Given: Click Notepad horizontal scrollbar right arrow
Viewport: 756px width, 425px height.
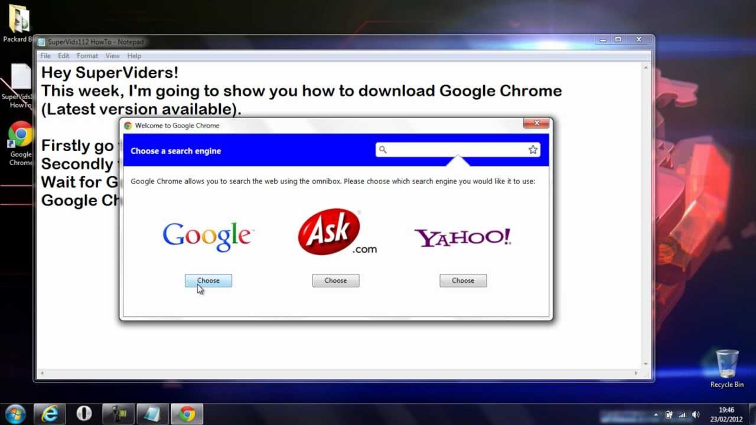Looking at the screenshot, I should point(636,373).
